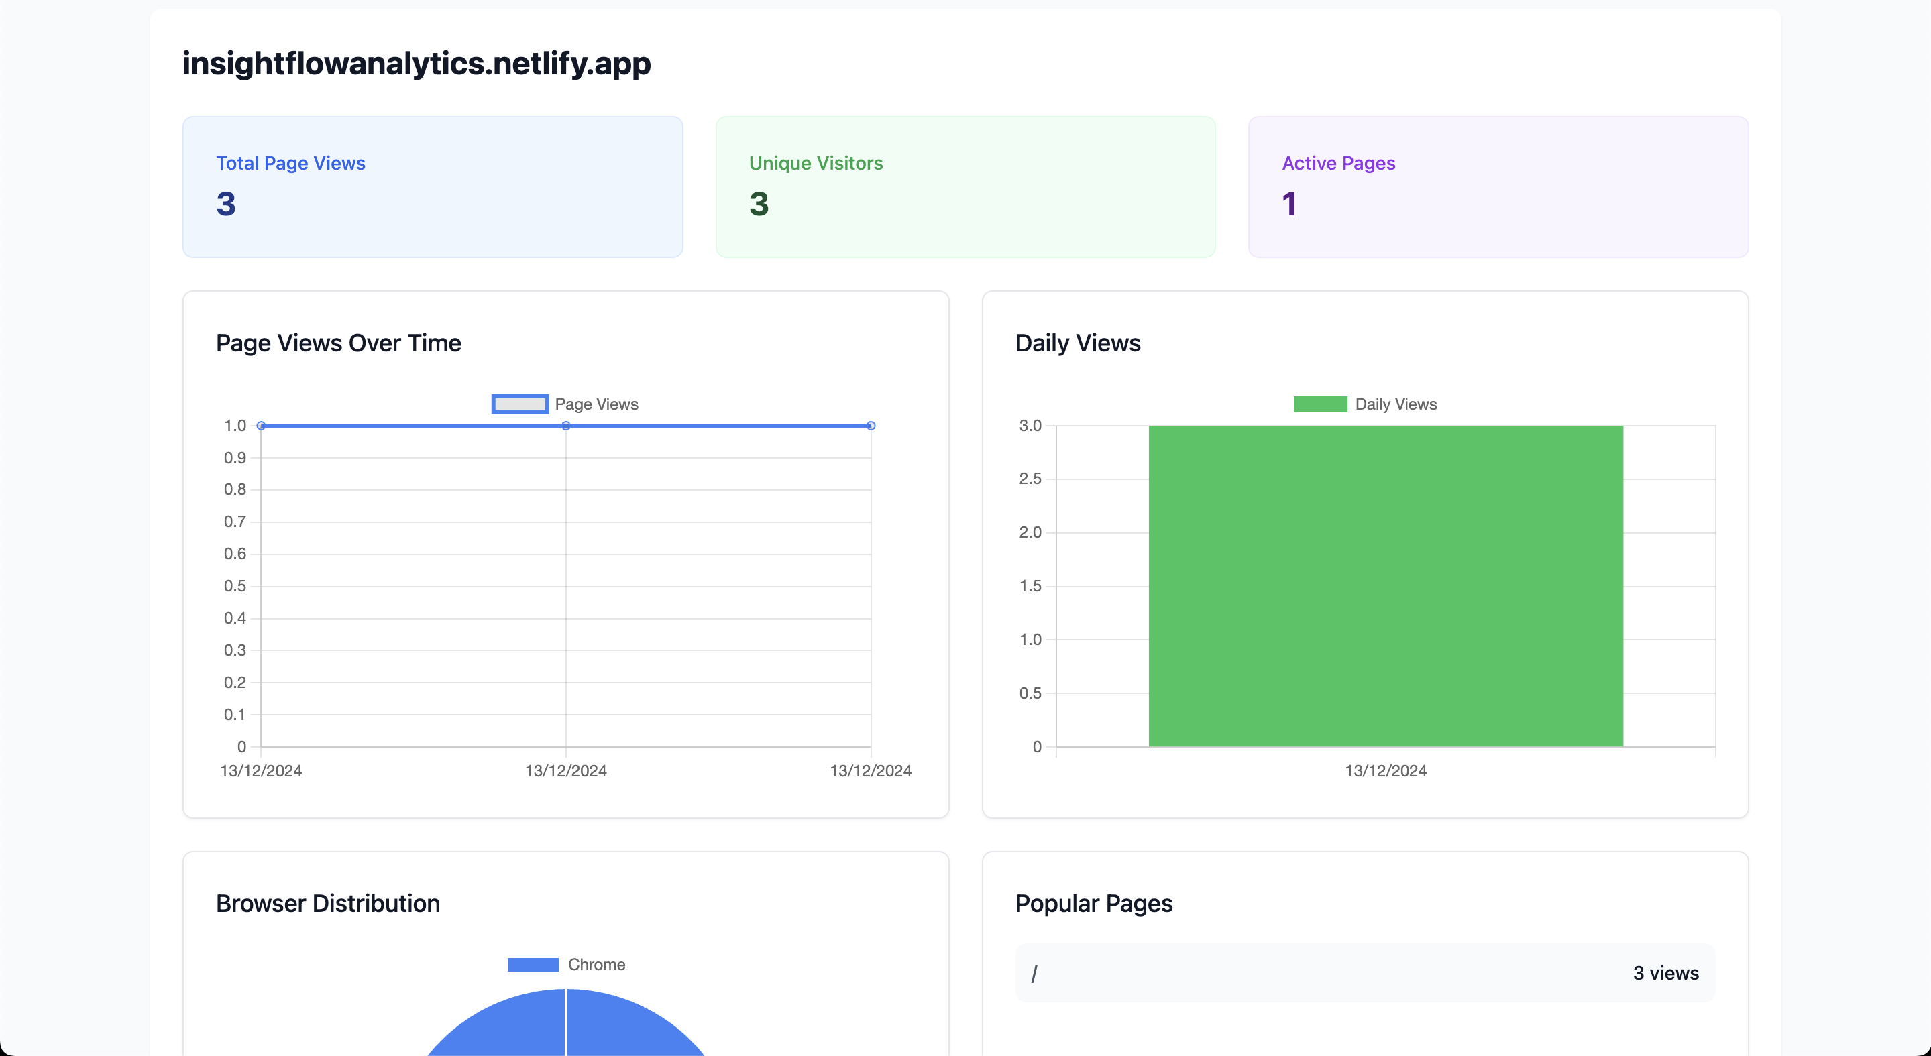Select the first data point on Page Views line
Viewport: 1931px width, 1056px height.
tap(261, 425)
